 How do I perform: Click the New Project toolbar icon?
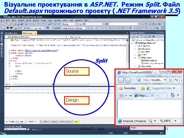point(4,24)
